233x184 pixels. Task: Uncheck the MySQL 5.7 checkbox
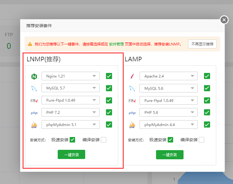click(109, 88)
